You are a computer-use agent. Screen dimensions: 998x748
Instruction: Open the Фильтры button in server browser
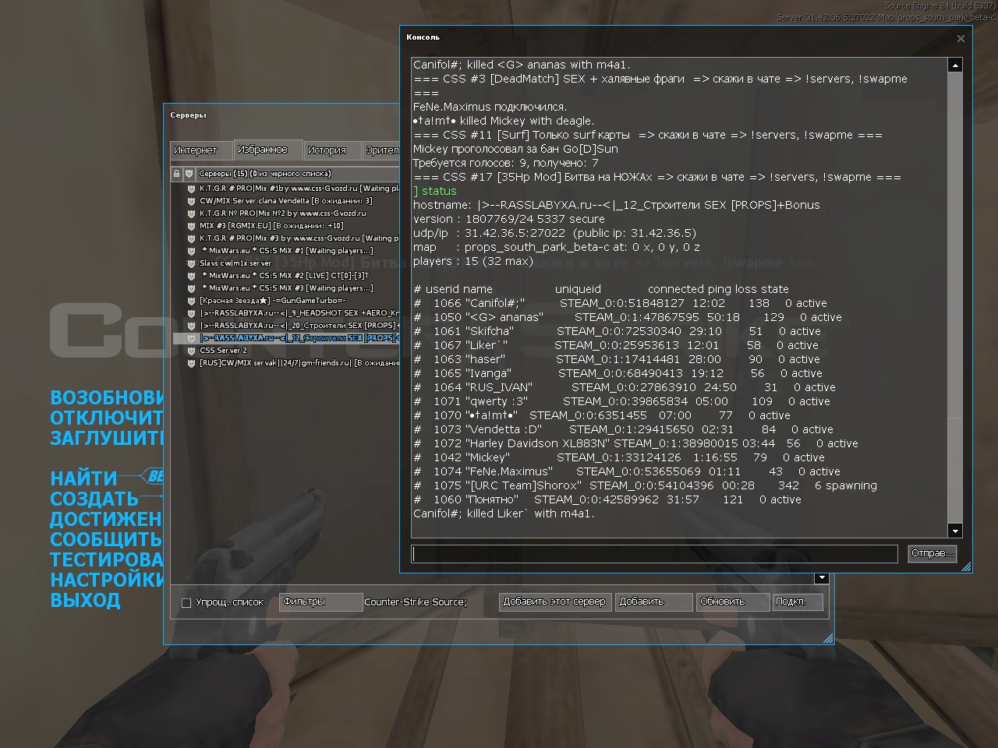[321, 602]
